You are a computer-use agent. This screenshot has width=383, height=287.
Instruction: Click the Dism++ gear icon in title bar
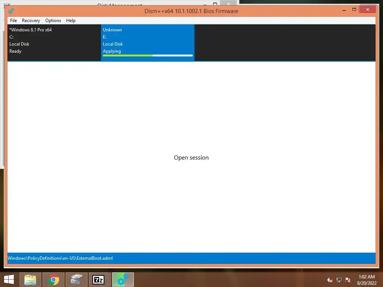11,11
